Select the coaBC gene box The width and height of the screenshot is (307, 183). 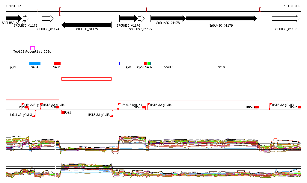tap(168, 63)
